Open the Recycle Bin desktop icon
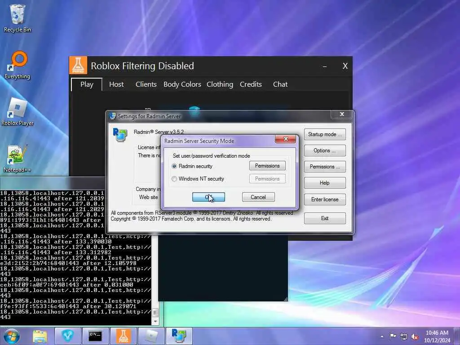 pos(18,18)
